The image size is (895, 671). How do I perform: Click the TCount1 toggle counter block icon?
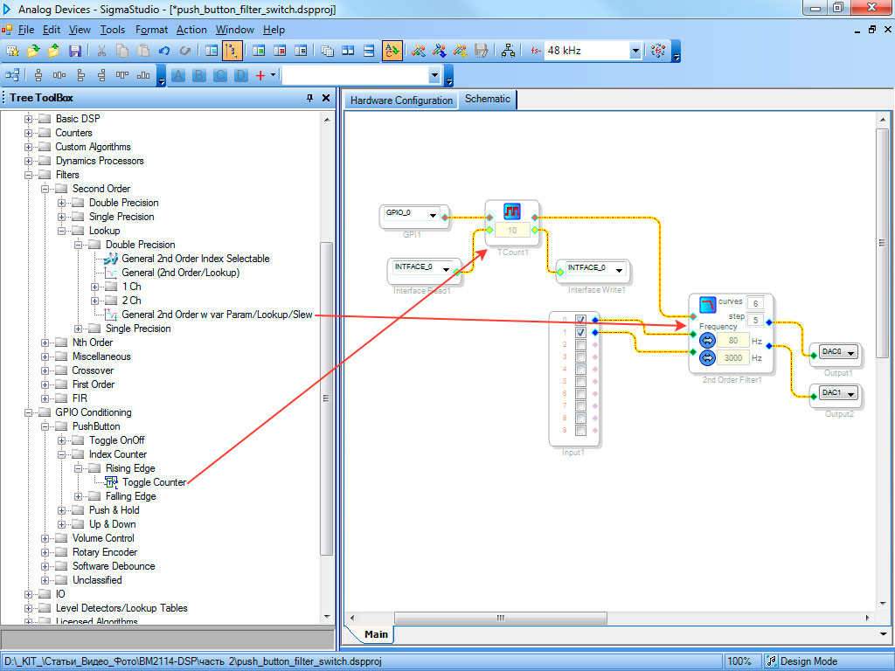pyautogui.click(x=512, y=212)
